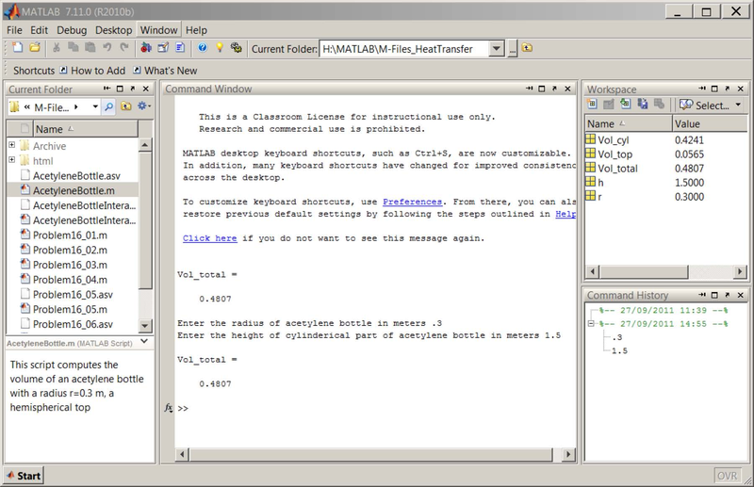Open the blue Help question mark icon
754x487 pixels.
[x=203, y=48]
